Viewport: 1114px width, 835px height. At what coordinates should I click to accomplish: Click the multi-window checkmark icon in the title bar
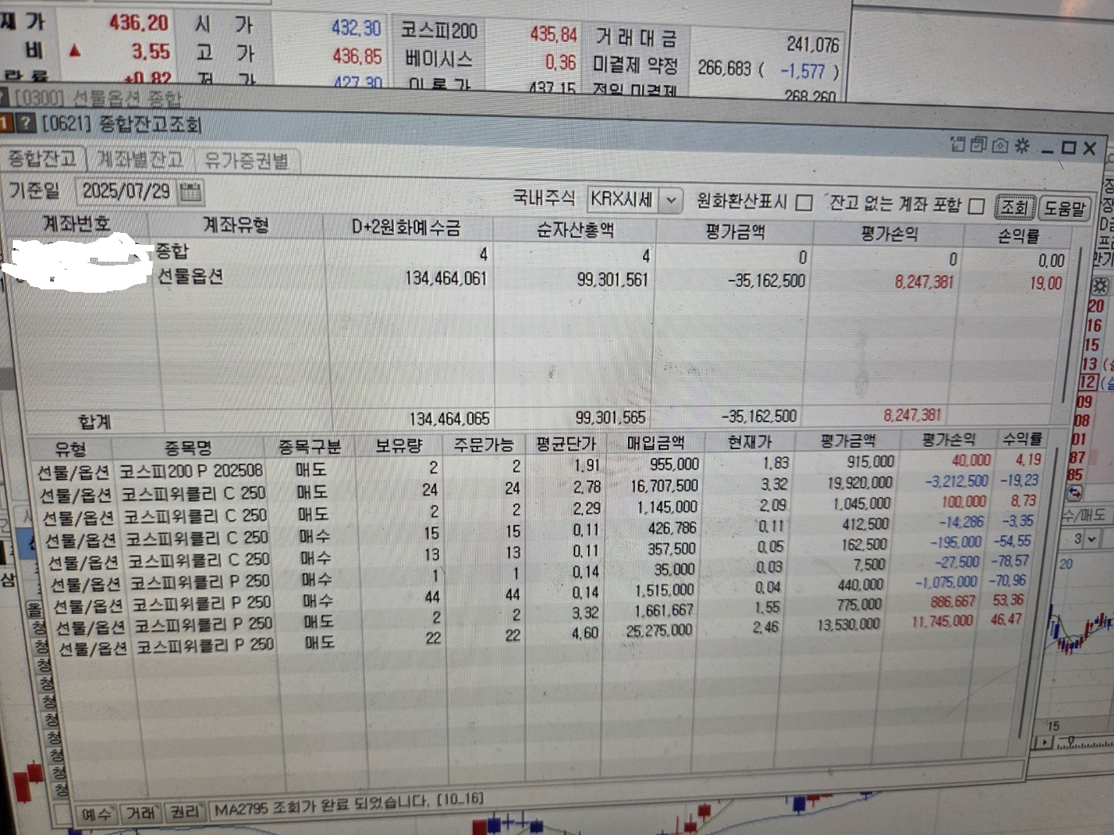tap(979, 145)
